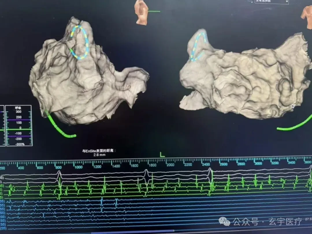Click the respiration gauge labeled 呼吸
The width and height of the screenshot is (312, 234).
click(x=19, y=125)
